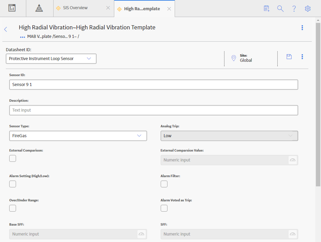
Task: Close the High Ra...emplate tab
Action: [x=169, y=9]
